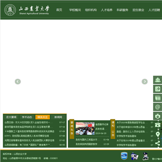Open the 组织机构 navigation menu
Image resolution: width=162 pixels, height=162 pixels.
(x=91, y=10)
